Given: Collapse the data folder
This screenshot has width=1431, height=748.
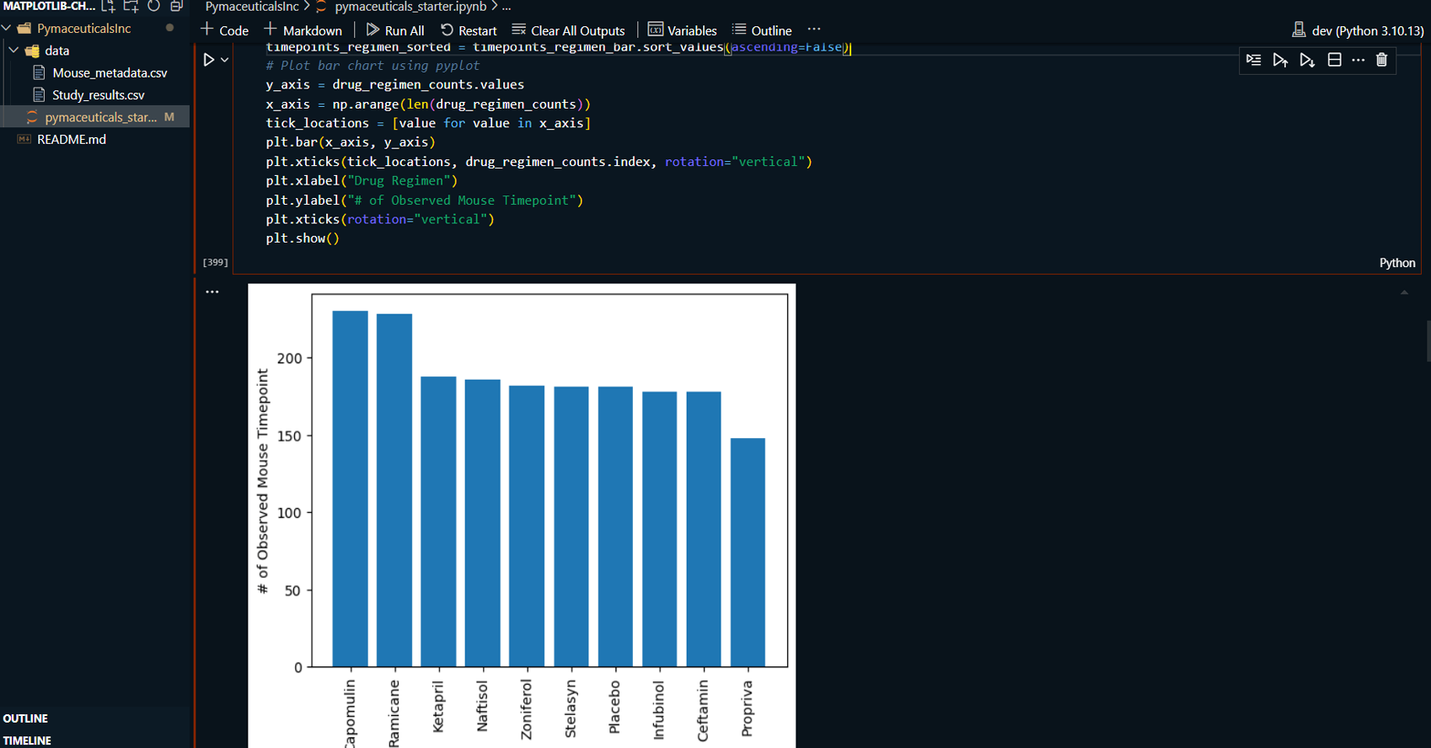Looking at the screenshot, I should point(14,51).
